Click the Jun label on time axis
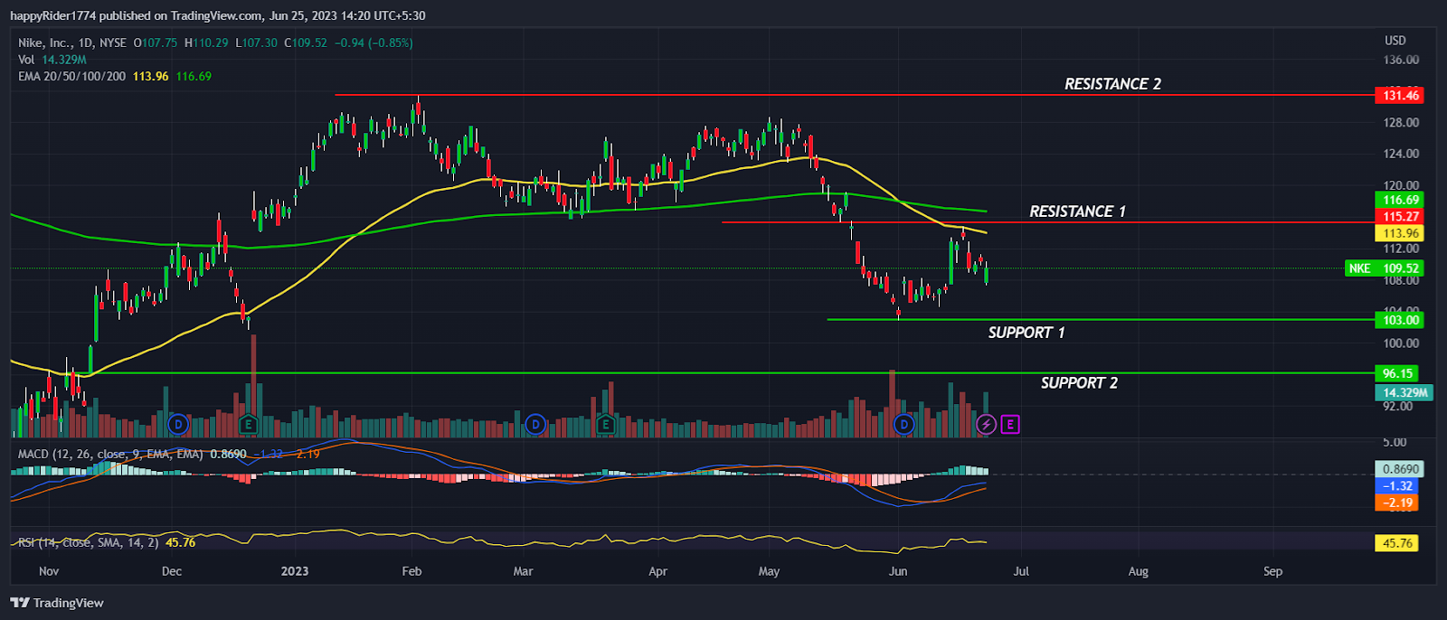The height and width of the screenshot is (620, 1447). click(x=897, y=571)
